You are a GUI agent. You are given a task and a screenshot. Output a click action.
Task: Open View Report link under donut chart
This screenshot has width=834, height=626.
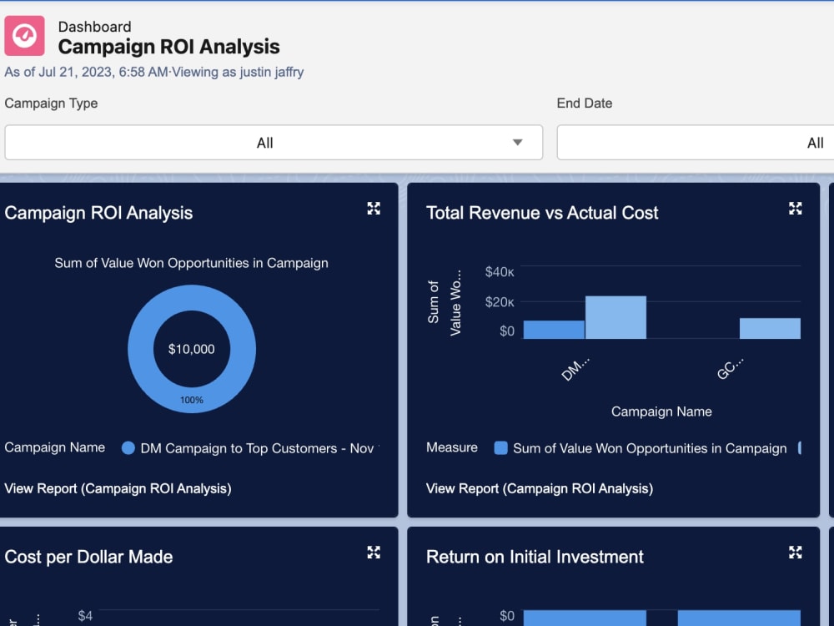coord(118,488)
